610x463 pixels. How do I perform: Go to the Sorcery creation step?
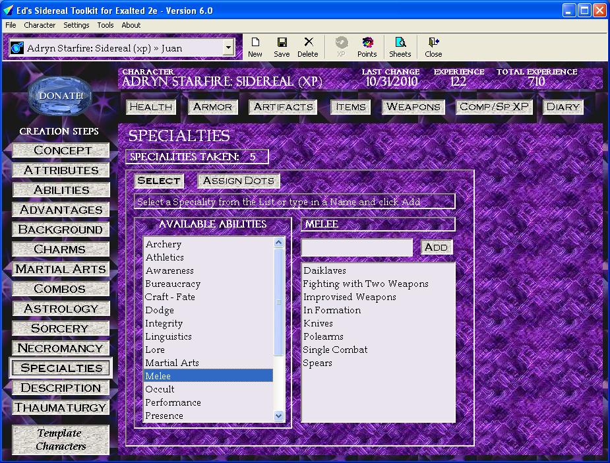click(61, 328)
